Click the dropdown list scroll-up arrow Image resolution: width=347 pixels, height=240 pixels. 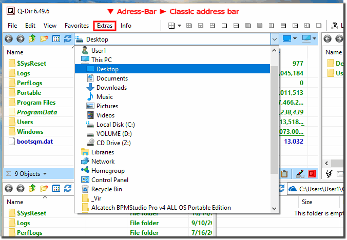point(275,51)
